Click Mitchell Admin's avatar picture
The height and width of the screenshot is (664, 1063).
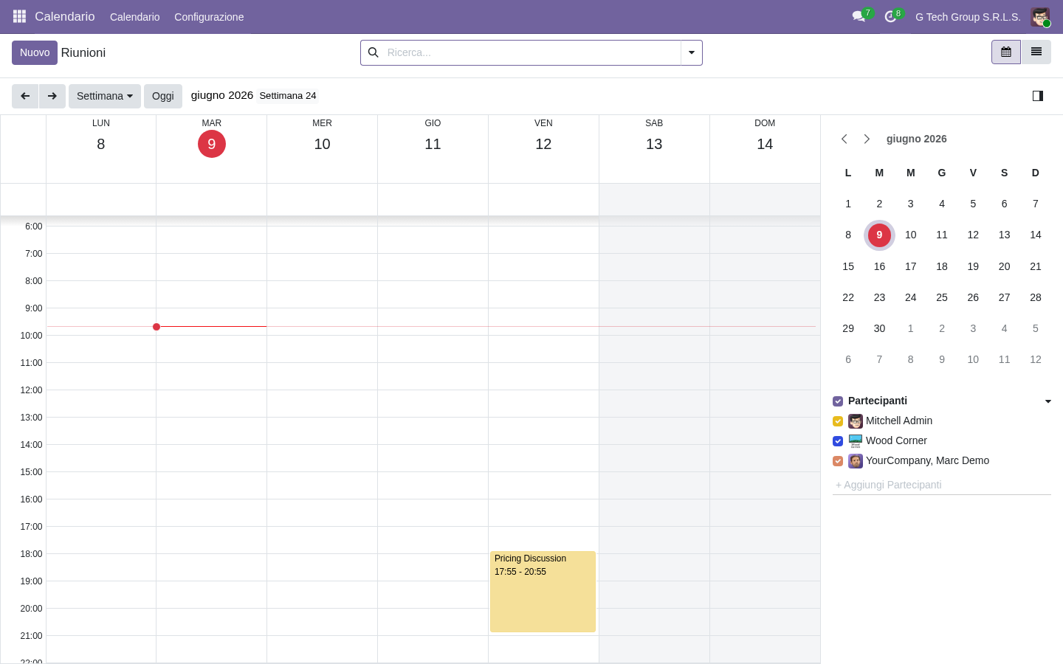856,421
